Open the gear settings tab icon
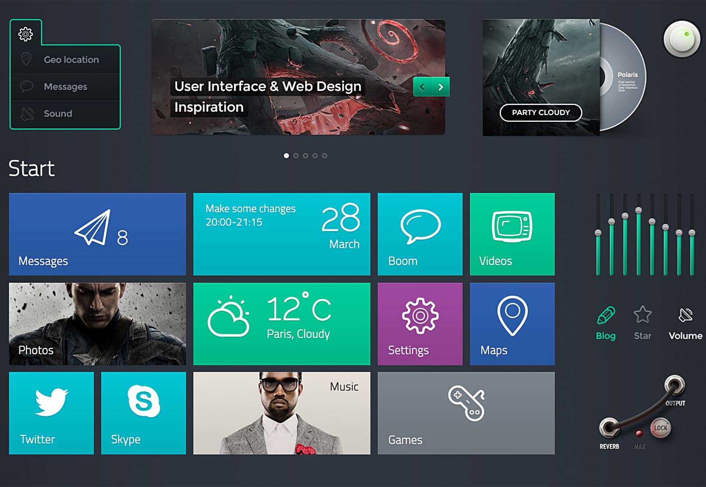 click(x=26, y=34)
